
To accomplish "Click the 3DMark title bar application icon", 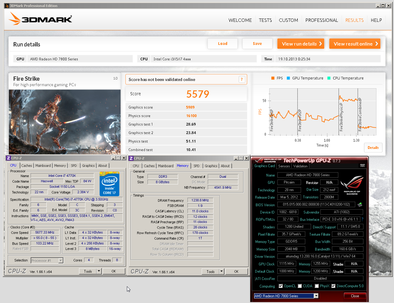I will point(7,5).
